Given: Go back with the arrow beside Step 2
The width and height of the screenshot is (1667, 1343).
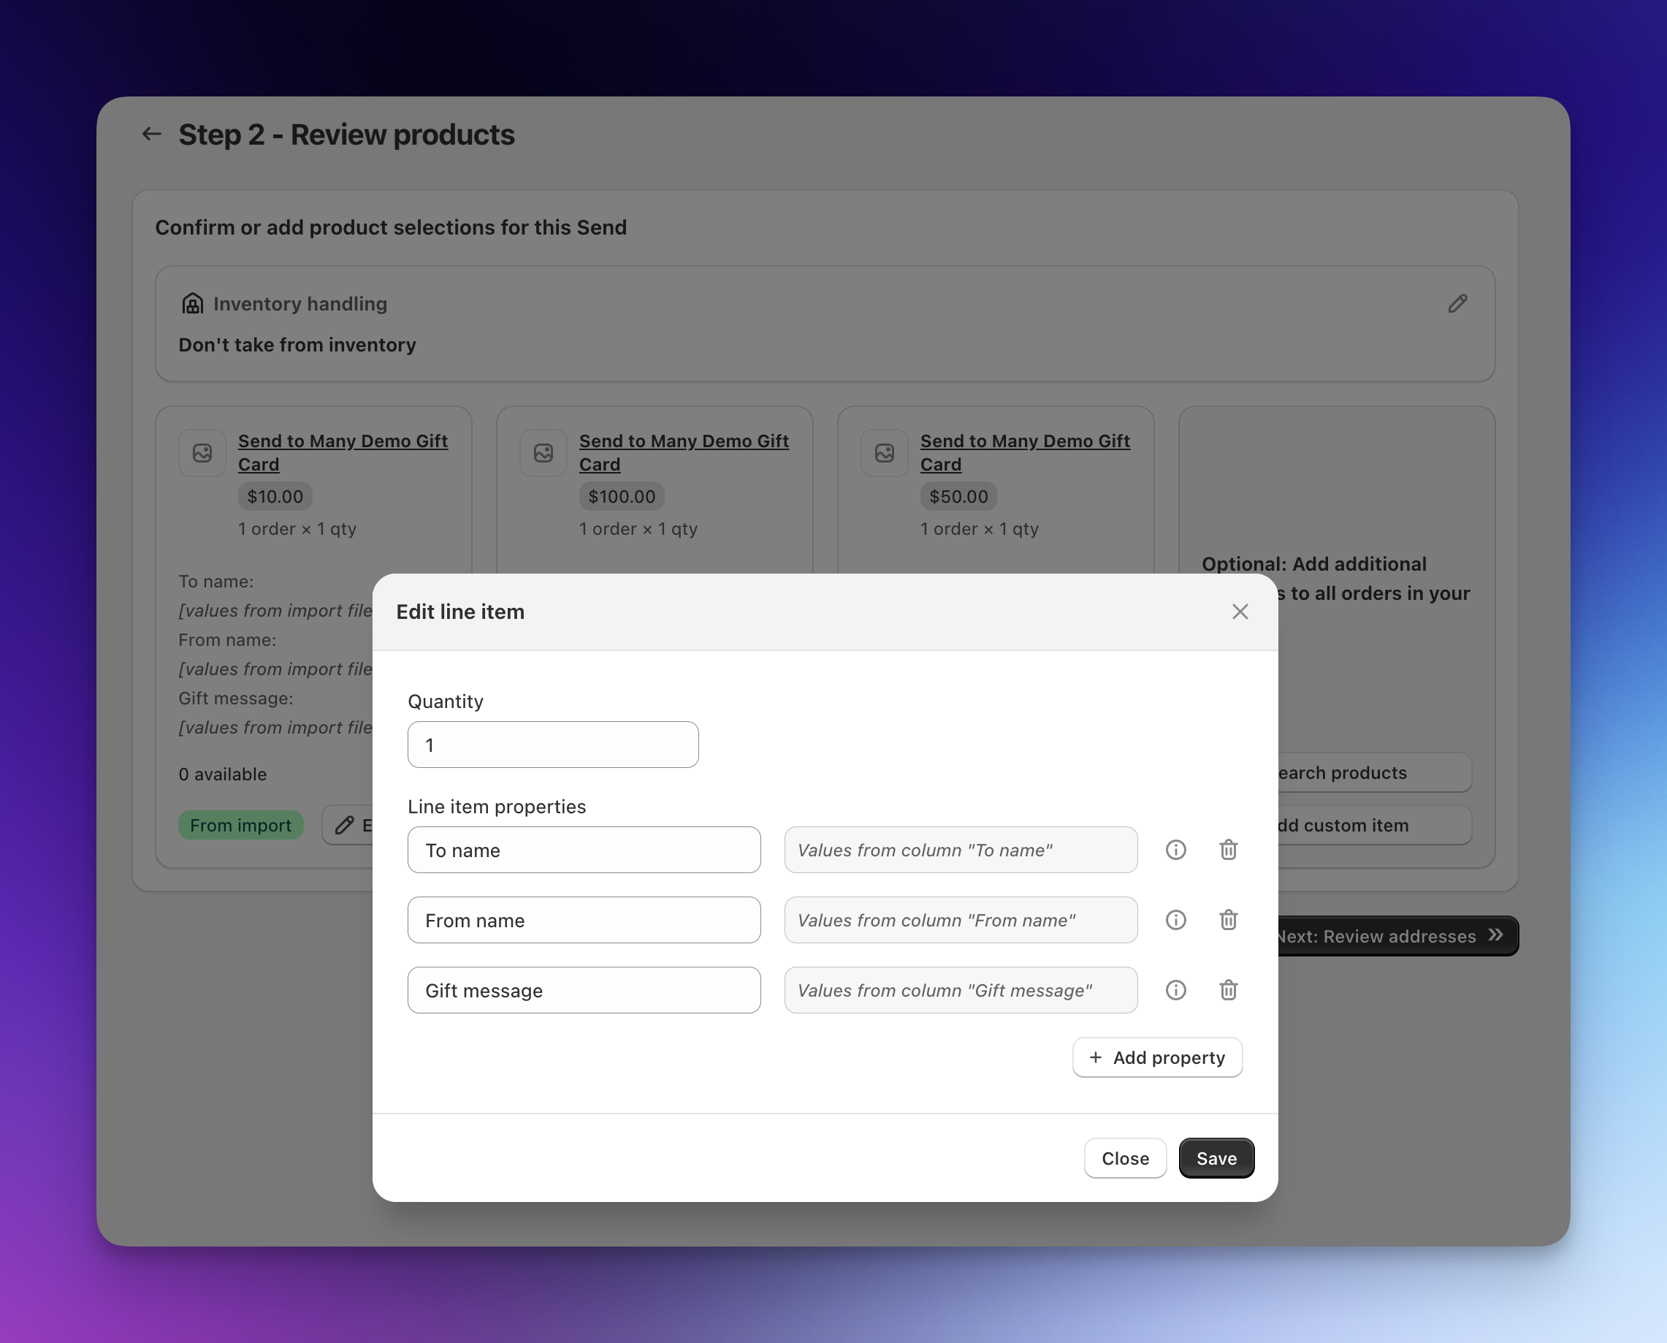Looking at the screenshot, I should coord(152,134).
